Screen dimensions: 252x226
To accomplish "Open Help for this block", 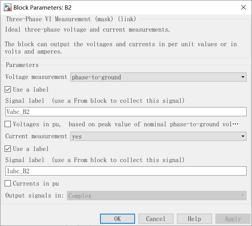I will click(194, 219).
